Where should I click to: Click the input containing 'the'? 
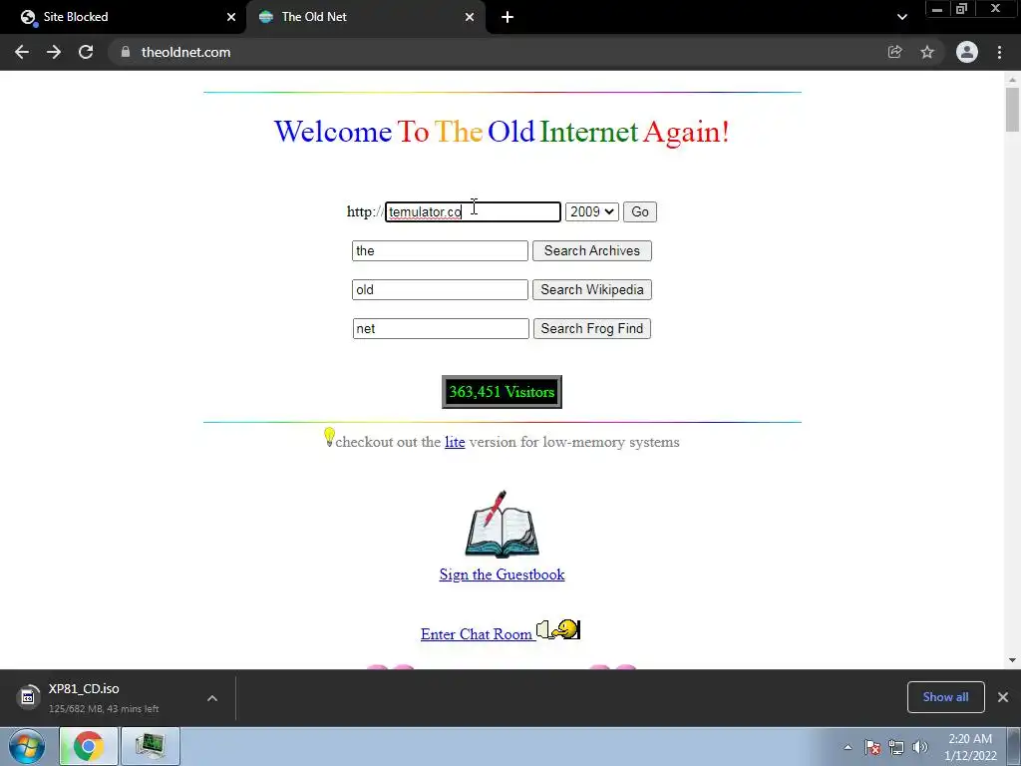(x=440, y=250)
